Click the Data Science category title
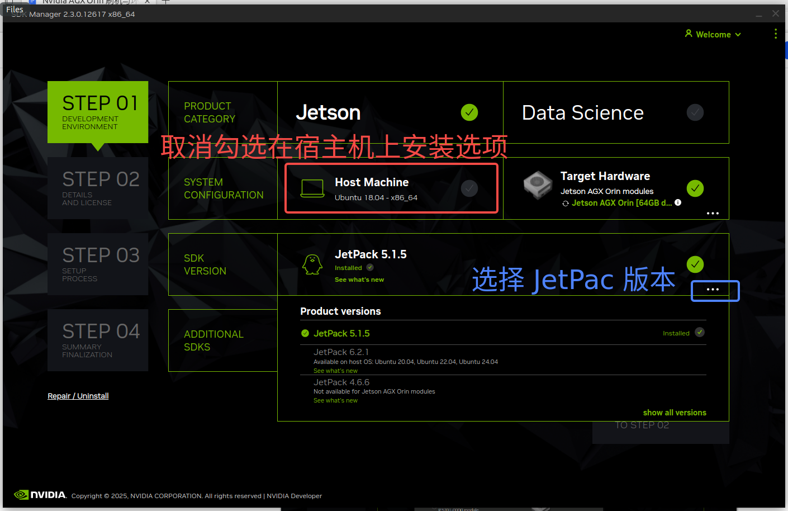 (x=583, y=113)
